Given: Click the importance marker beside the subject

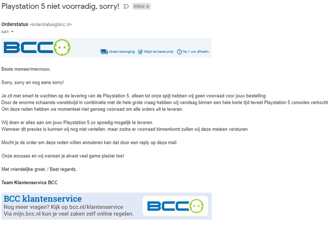Looking at the screenshot, I should click(x=126, y=7).
